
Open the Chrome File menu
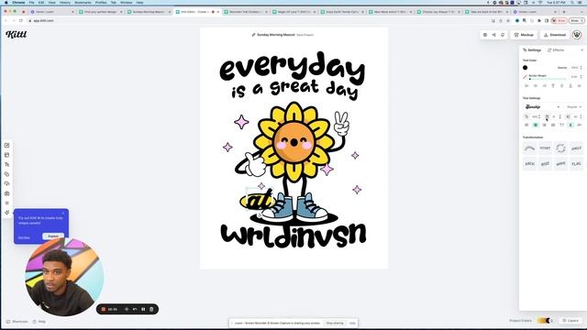click(32, 2)
